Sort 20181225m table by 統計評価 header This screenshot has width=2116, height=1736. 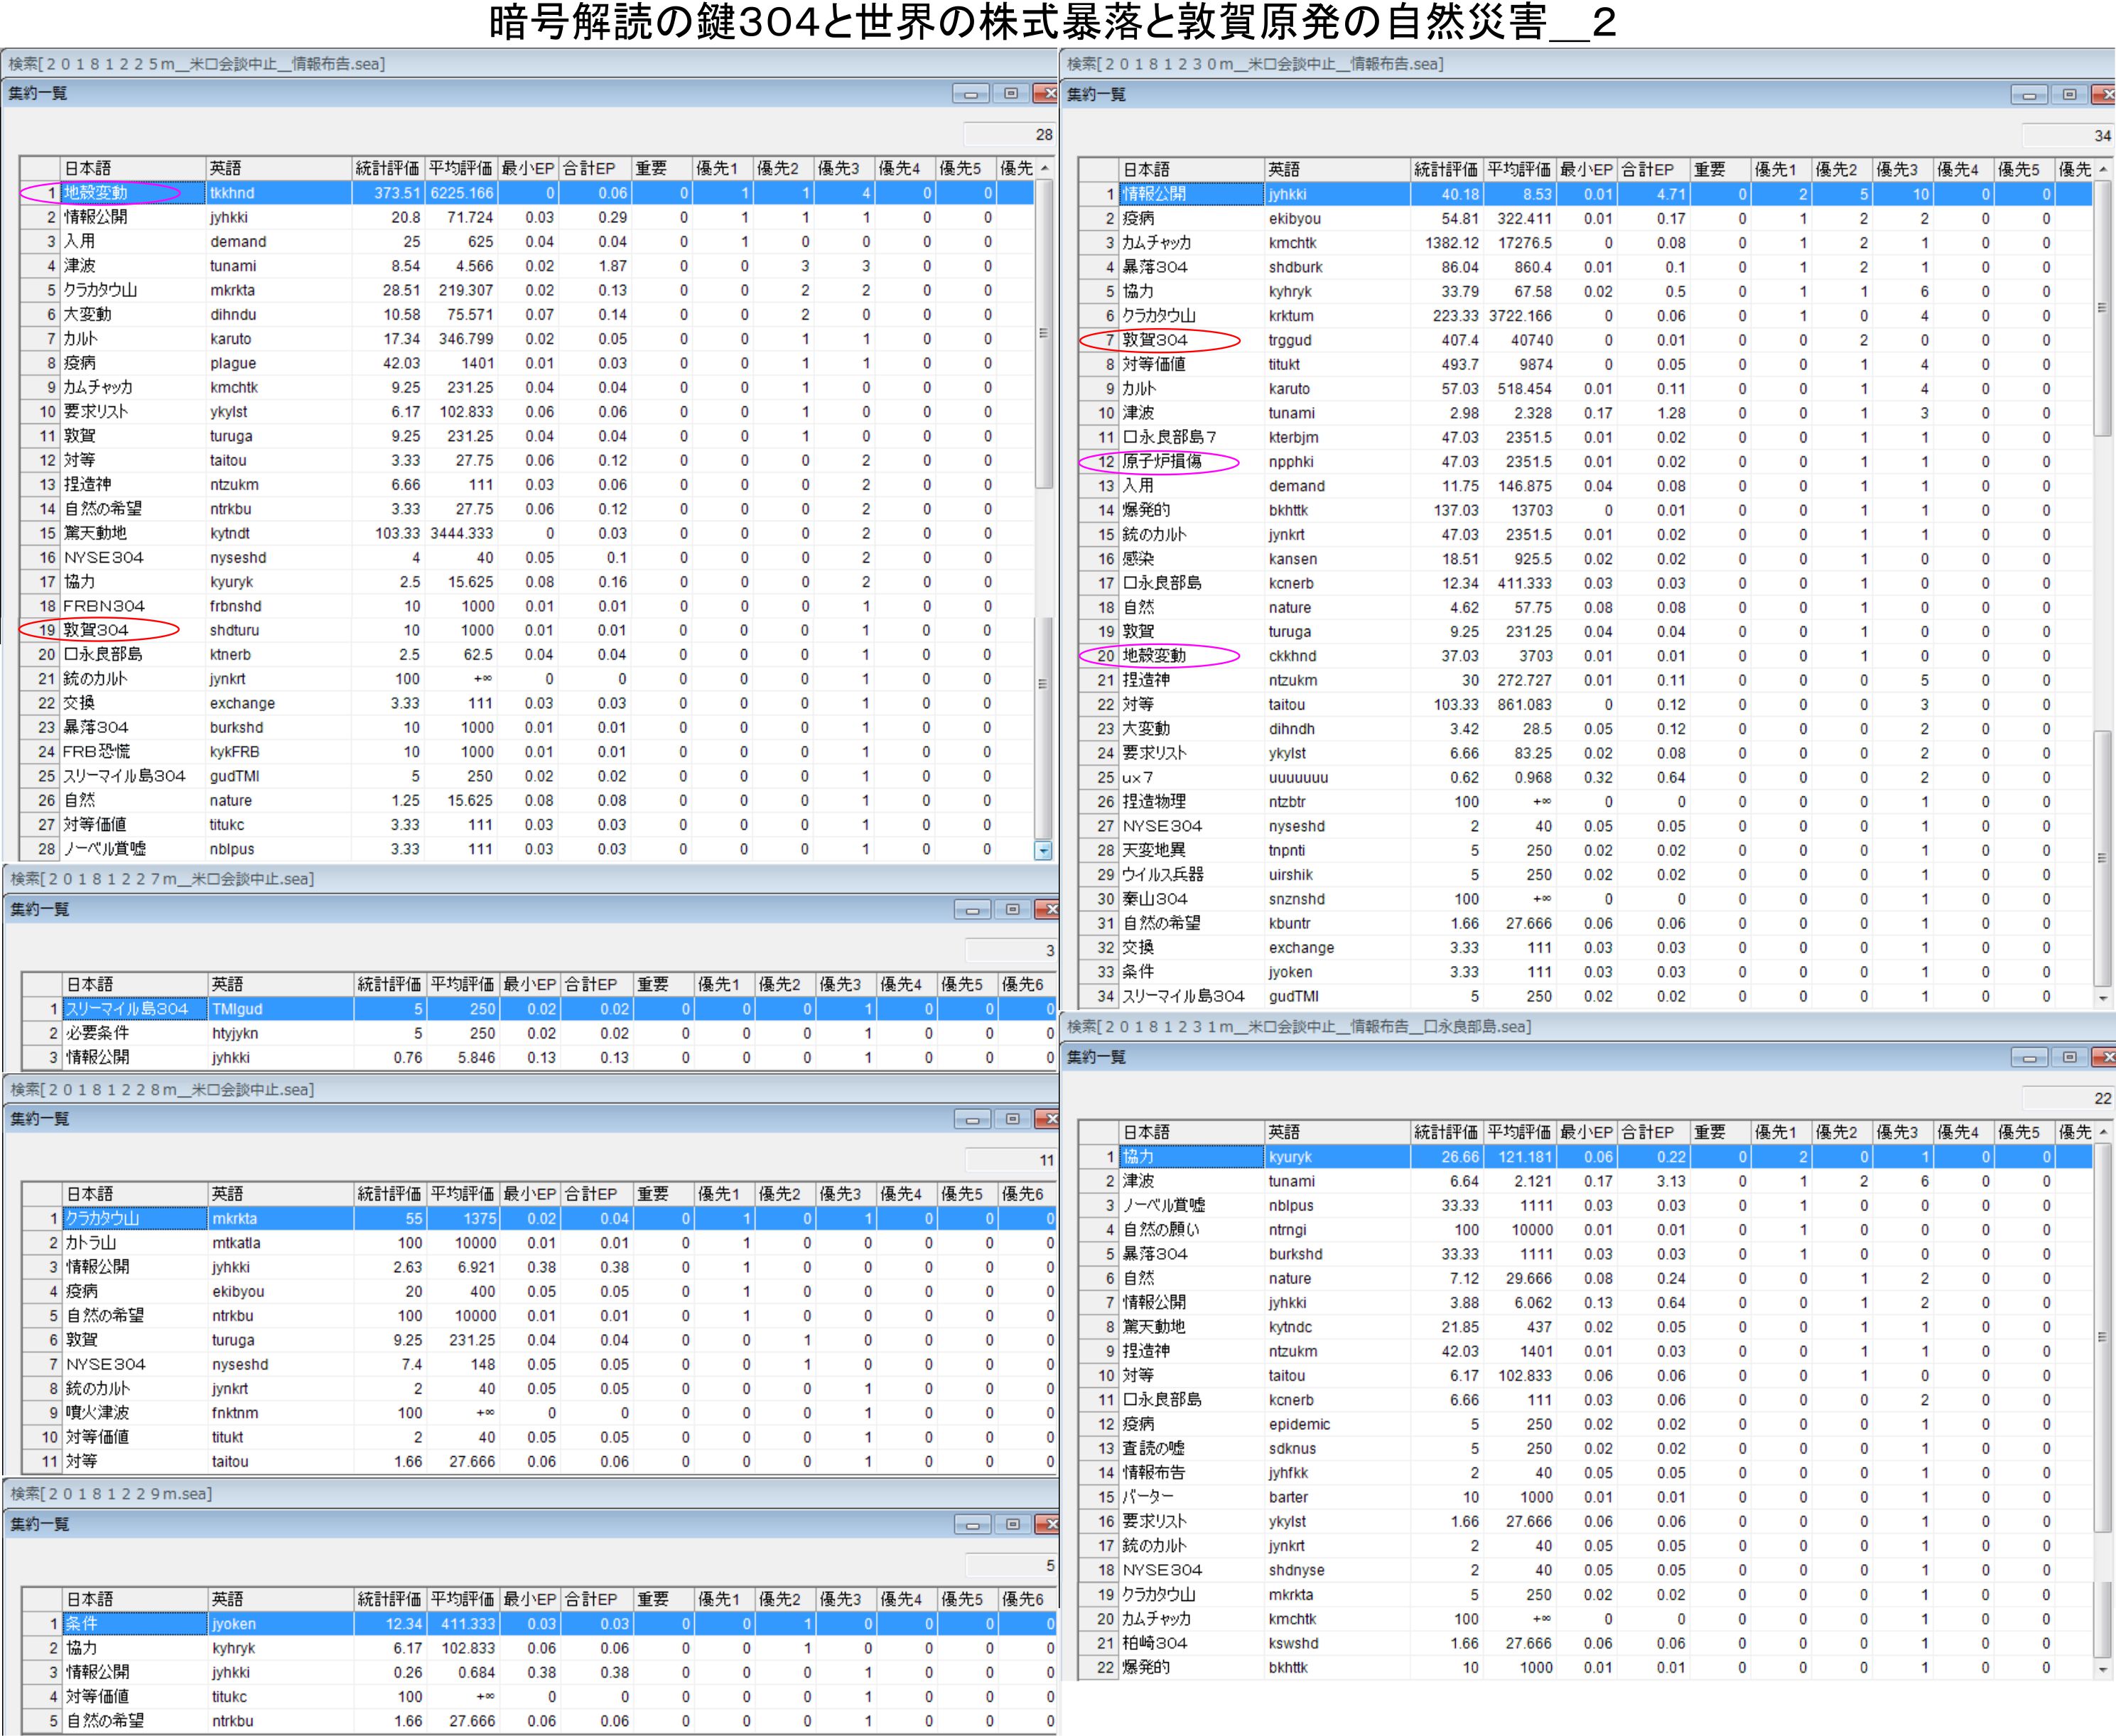pos(387,168)
